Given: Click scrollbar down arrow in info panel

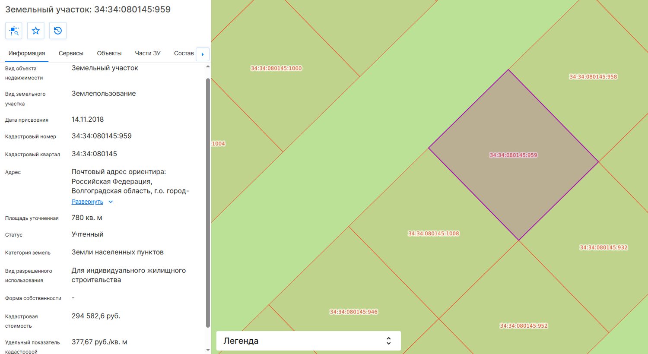Looking at the screenshot, I should tap(208, 350).
